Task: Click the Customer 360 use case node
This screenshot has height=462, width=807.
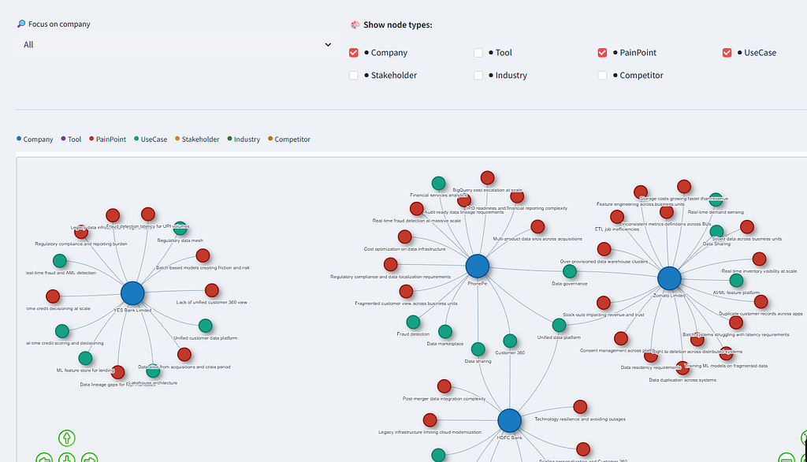Action: point(510,341)
